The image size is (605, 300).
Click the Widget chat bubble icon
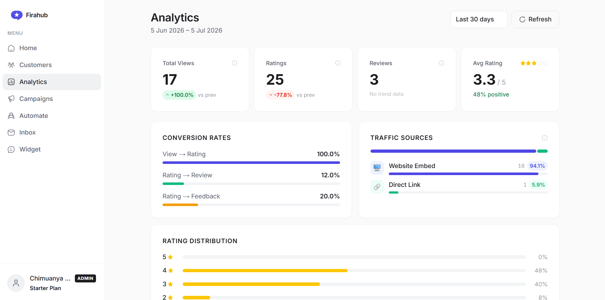coord(11,150)
